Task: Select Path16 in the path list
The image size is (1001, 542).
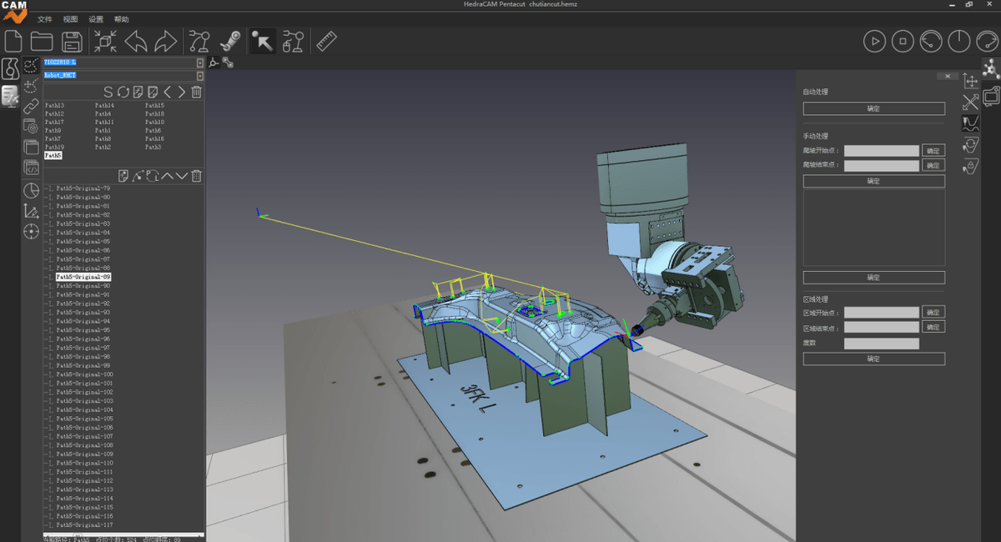Action: (x=154, y=139)
